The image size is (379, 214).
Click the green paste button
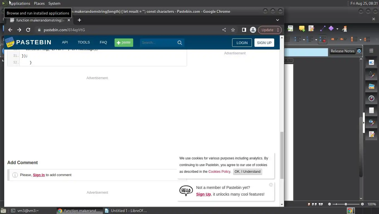124,43
